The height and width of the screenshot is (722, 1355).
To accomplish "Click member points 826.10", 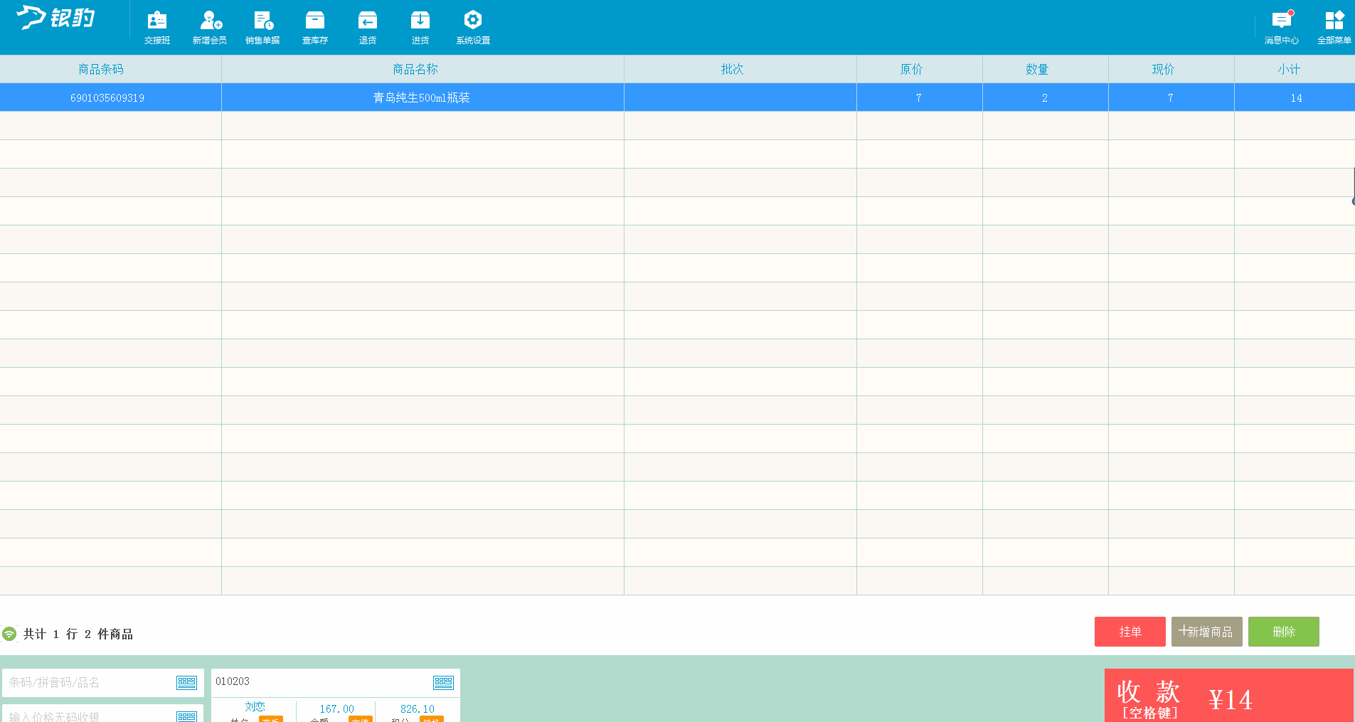I will [x=418, y=708].
